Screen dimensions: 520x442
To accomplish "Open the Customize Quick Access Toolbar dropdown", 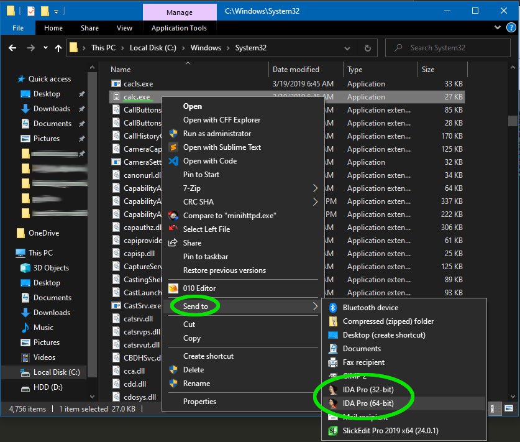I will coord(56,12).
